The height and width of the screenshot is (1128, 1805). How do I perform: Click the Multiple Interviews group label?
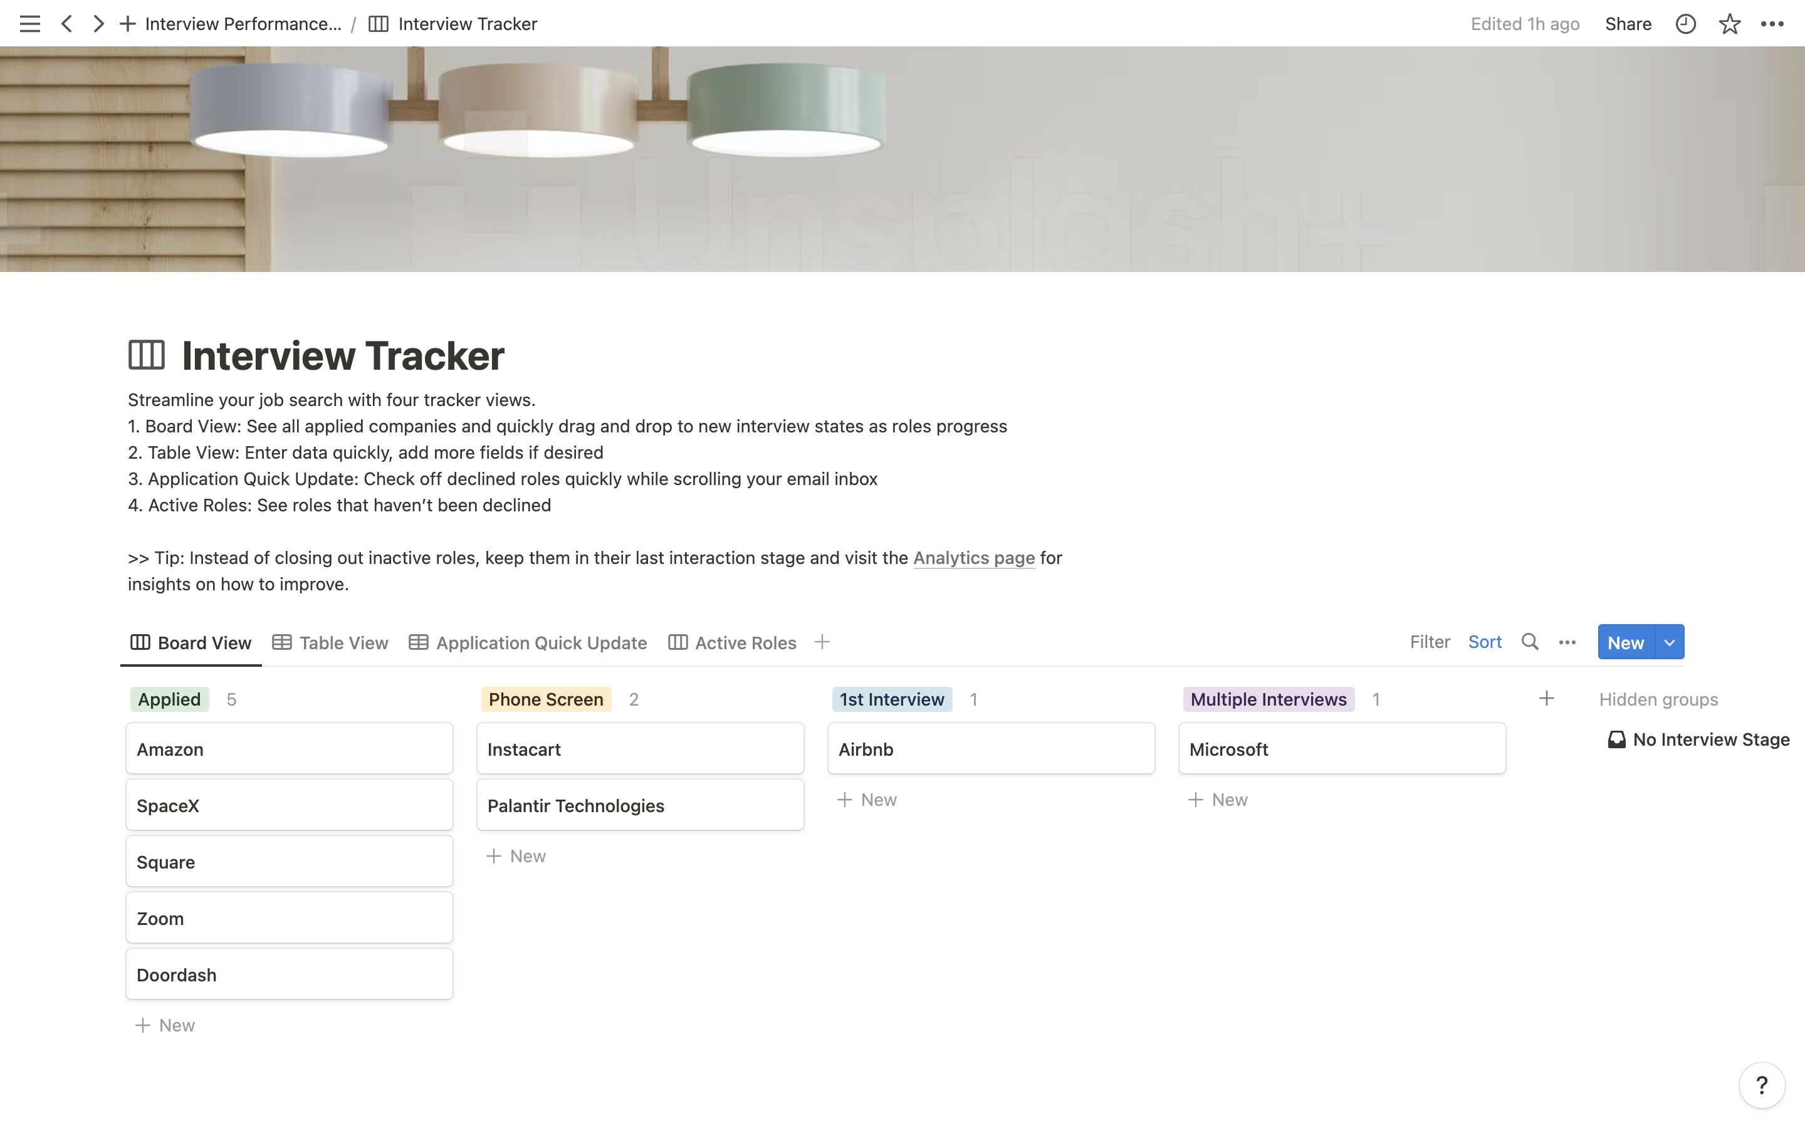point(1269,699)
